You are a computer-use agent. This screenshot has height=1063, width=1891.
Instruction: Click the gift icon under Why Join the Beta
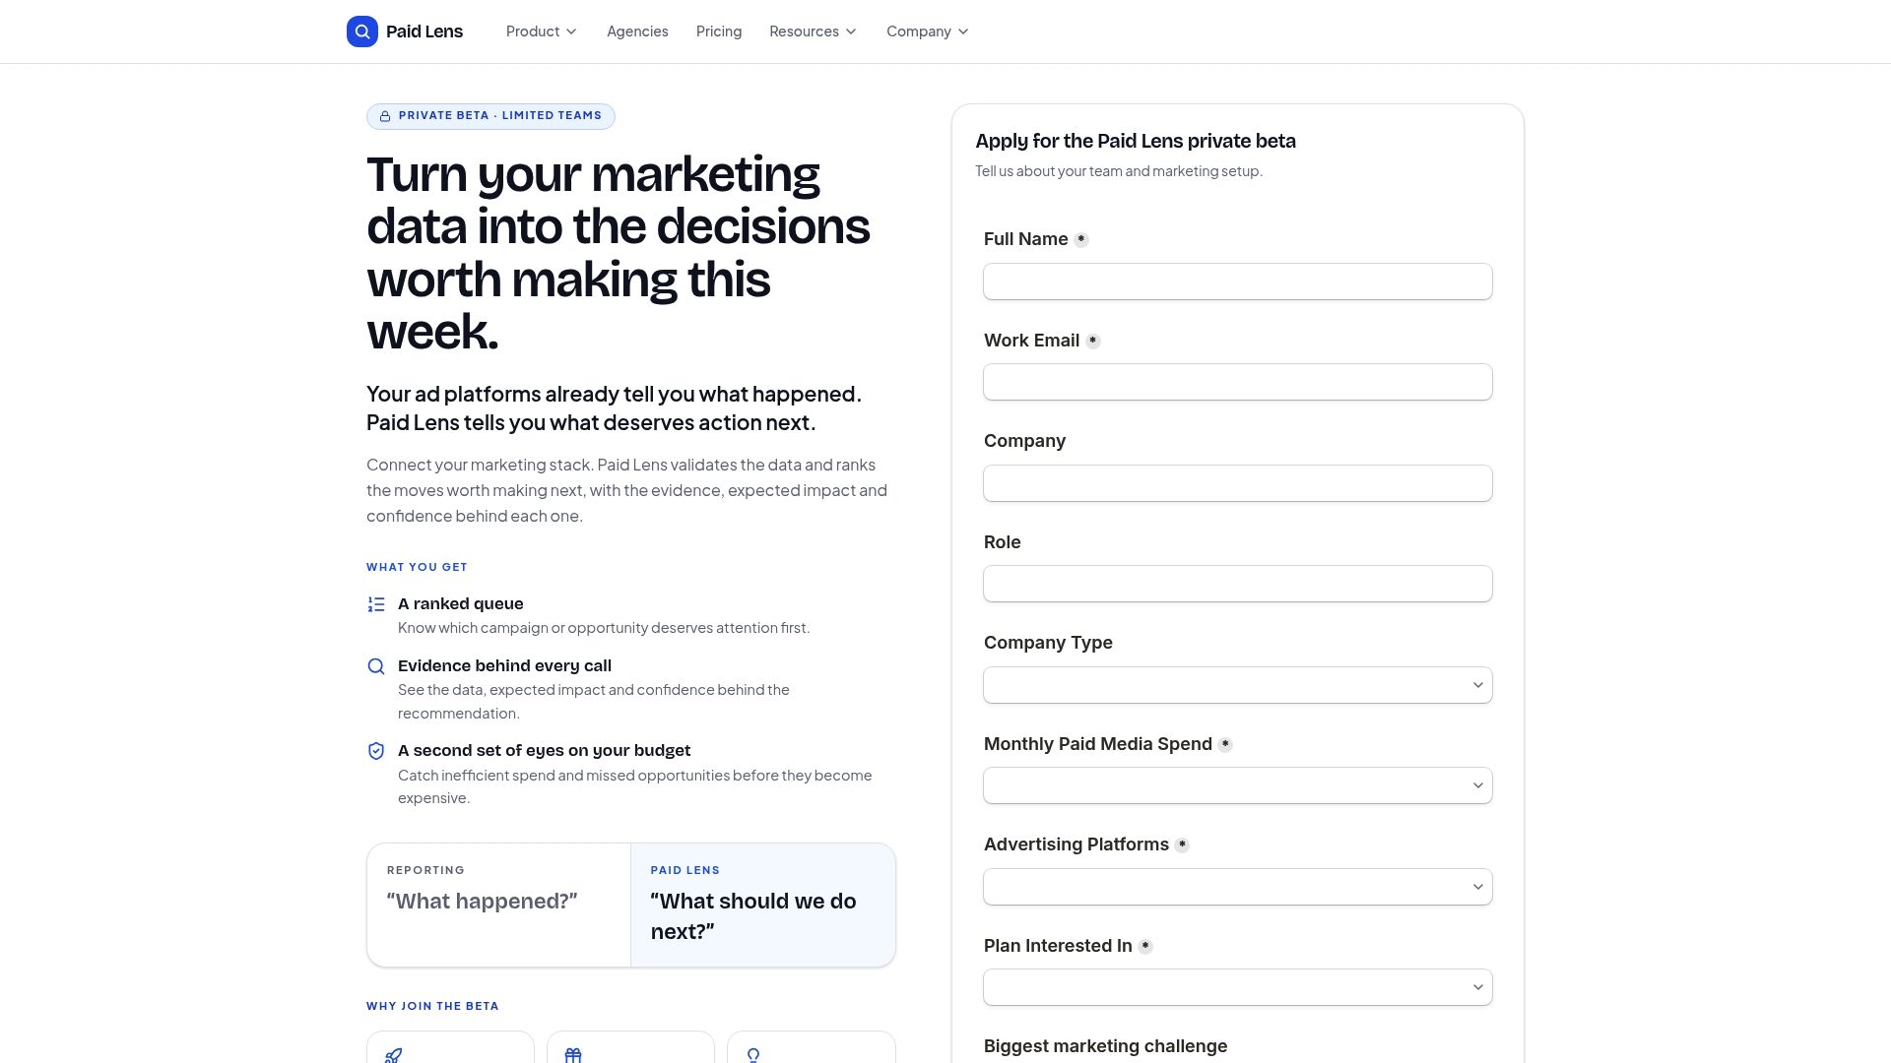pyautogui.click(x=573, y=1055)
